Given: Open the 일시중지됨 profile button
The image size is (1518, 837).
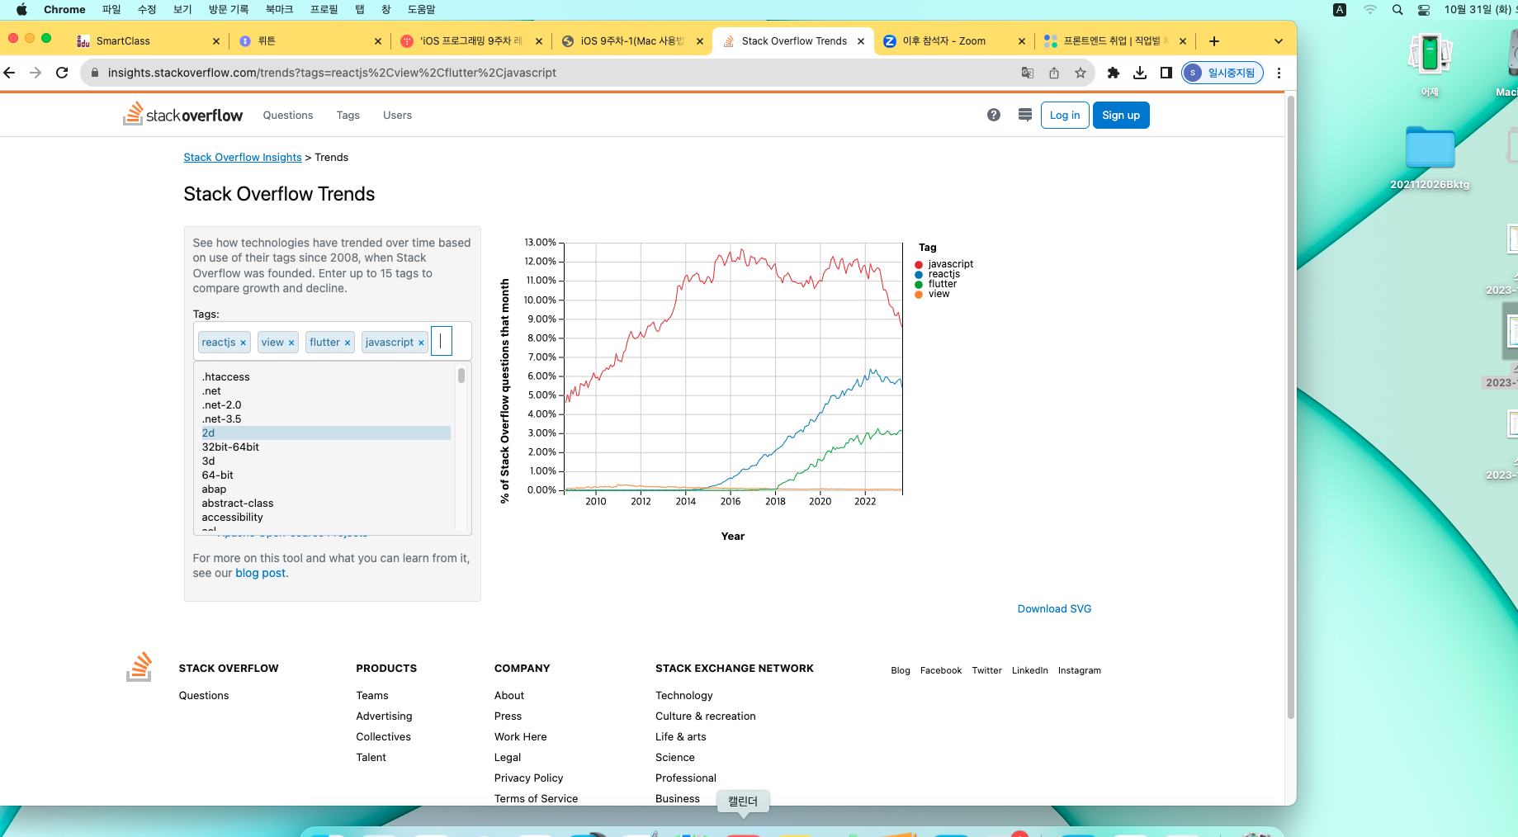Looking at the screenshot, I should pyautogui.click(x=1222, y=73).
